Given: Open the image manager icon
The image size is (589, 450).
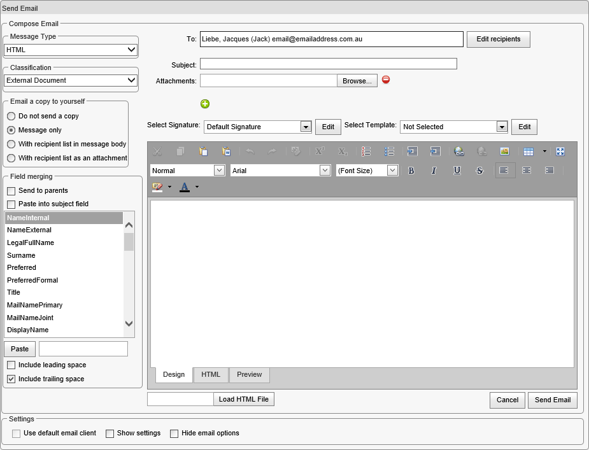Looking at the screenshot, I should (x=504, y=151).
